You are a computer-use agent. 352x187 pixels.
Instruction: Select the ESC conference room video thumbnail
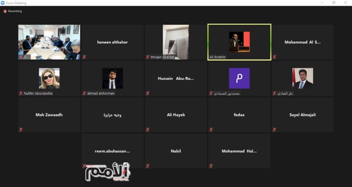[49, 42]
